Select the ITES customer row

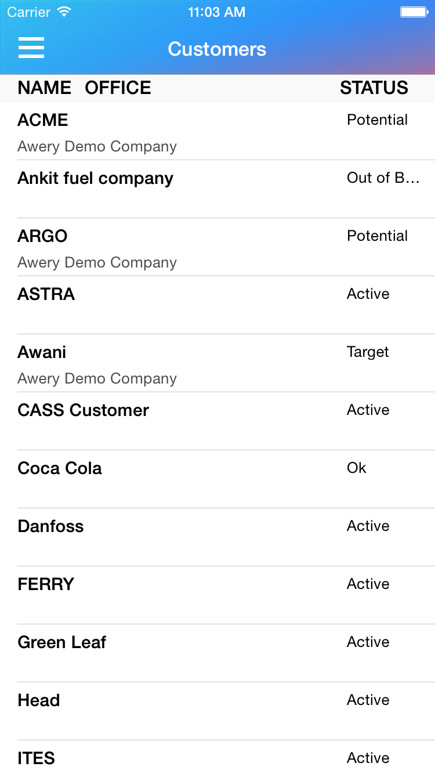(x=217, y=757)
